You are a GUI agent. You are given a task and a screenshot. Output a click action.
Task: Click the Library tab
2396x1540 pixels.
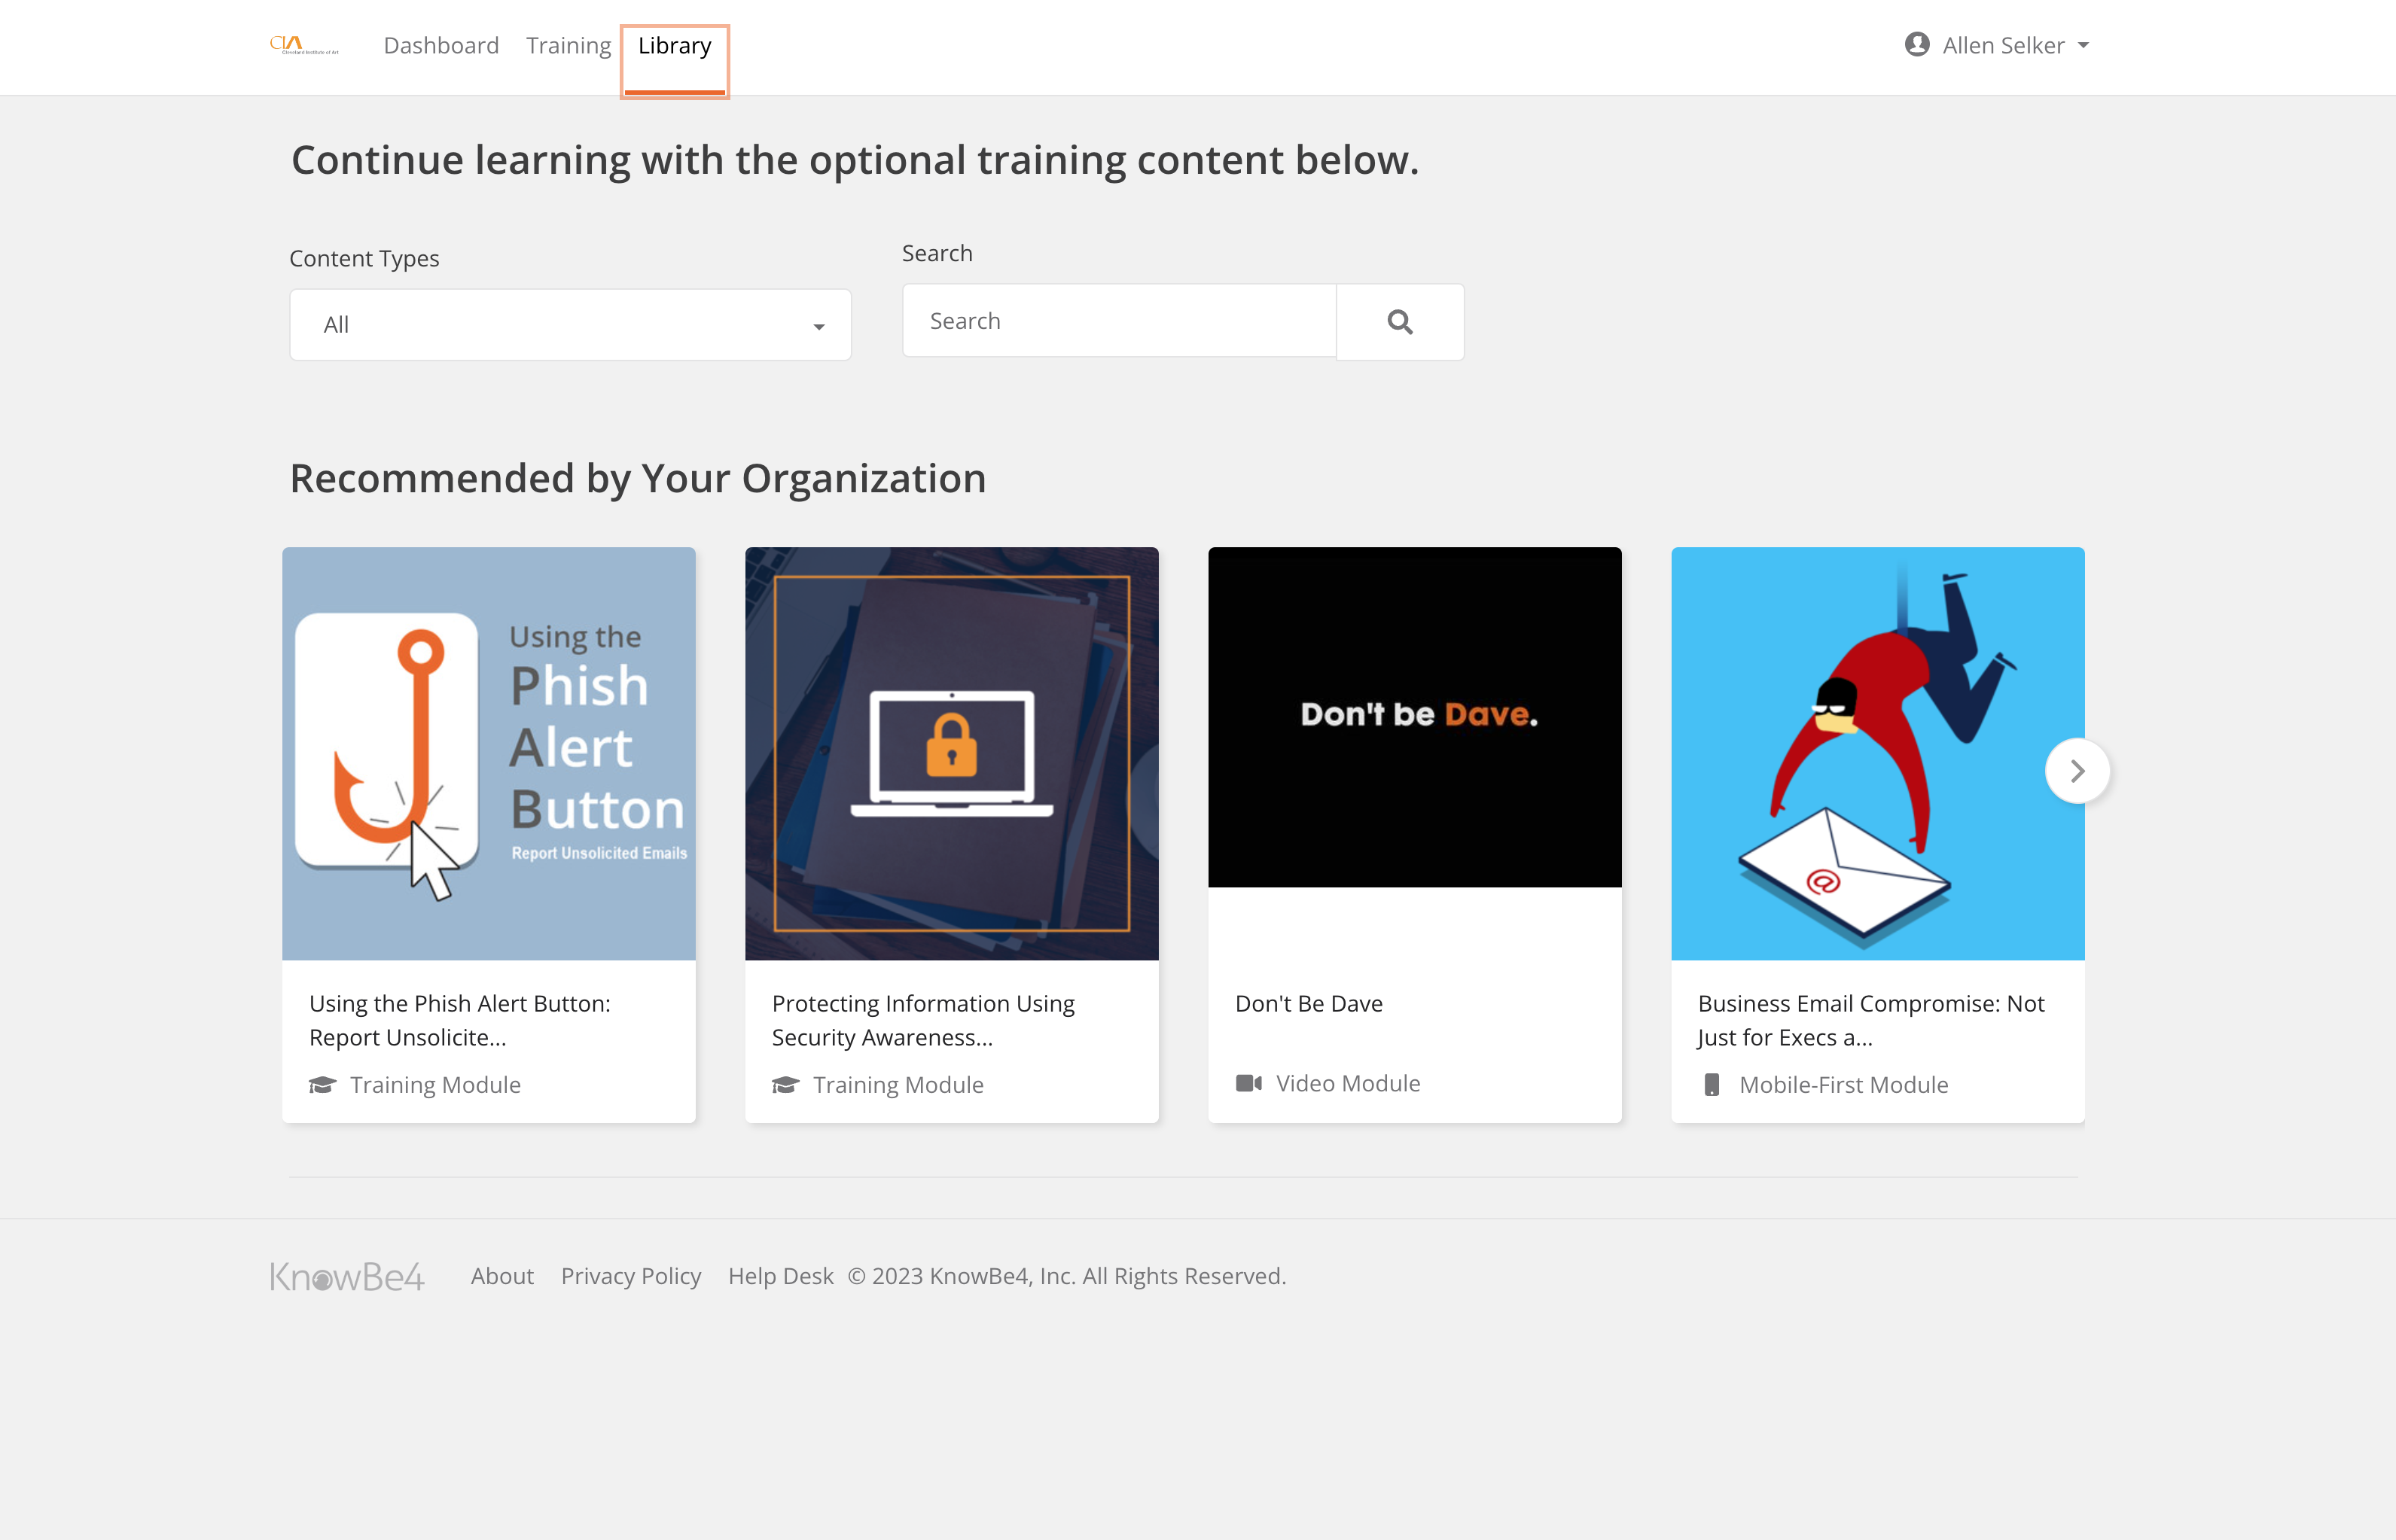(x=674, y=45)
